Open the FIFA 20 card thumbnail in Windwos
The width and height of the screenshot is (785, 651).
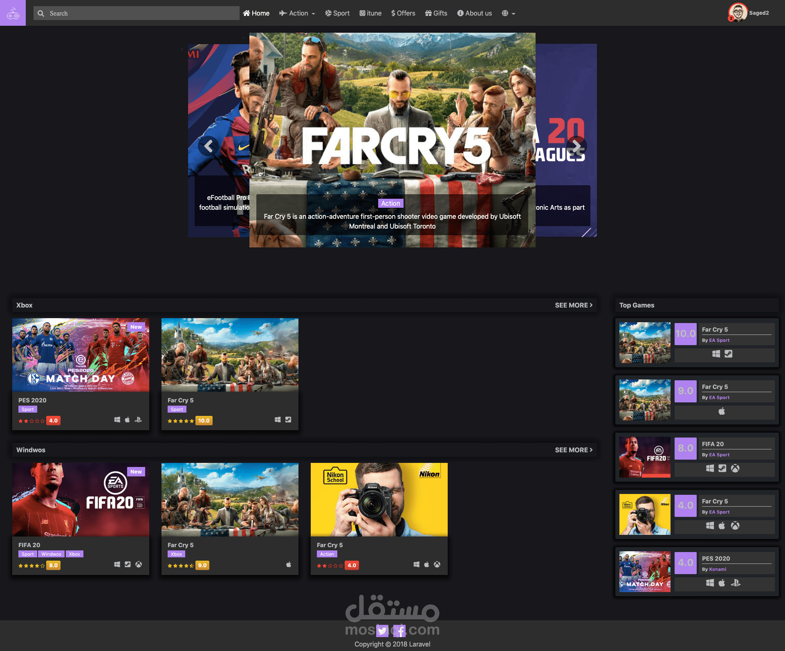click(x=81, y=500)
